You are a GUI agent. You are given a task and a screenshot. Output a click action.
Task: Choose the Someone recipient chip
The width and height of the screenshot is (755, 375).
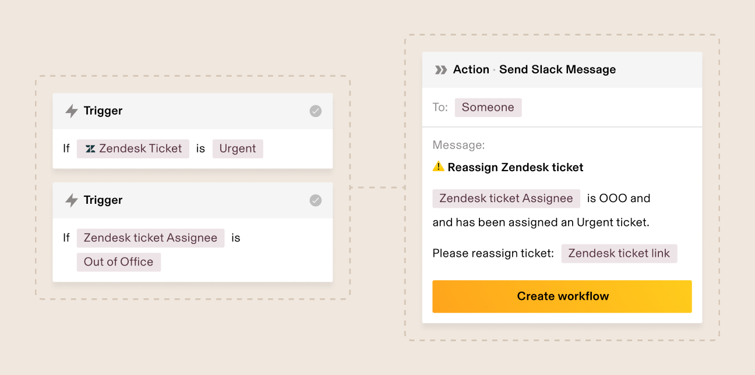pyautogui.click(x=488, y=107)
